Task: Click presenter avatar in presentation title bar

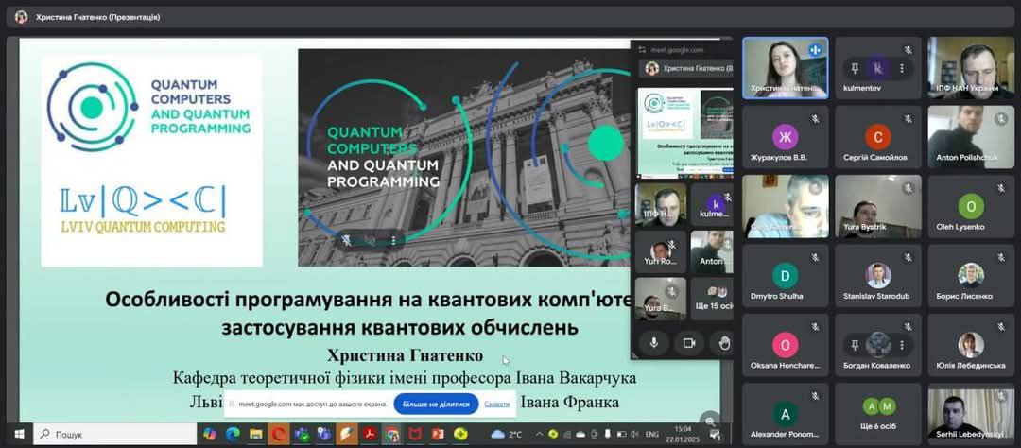Action: pos(22,17)
